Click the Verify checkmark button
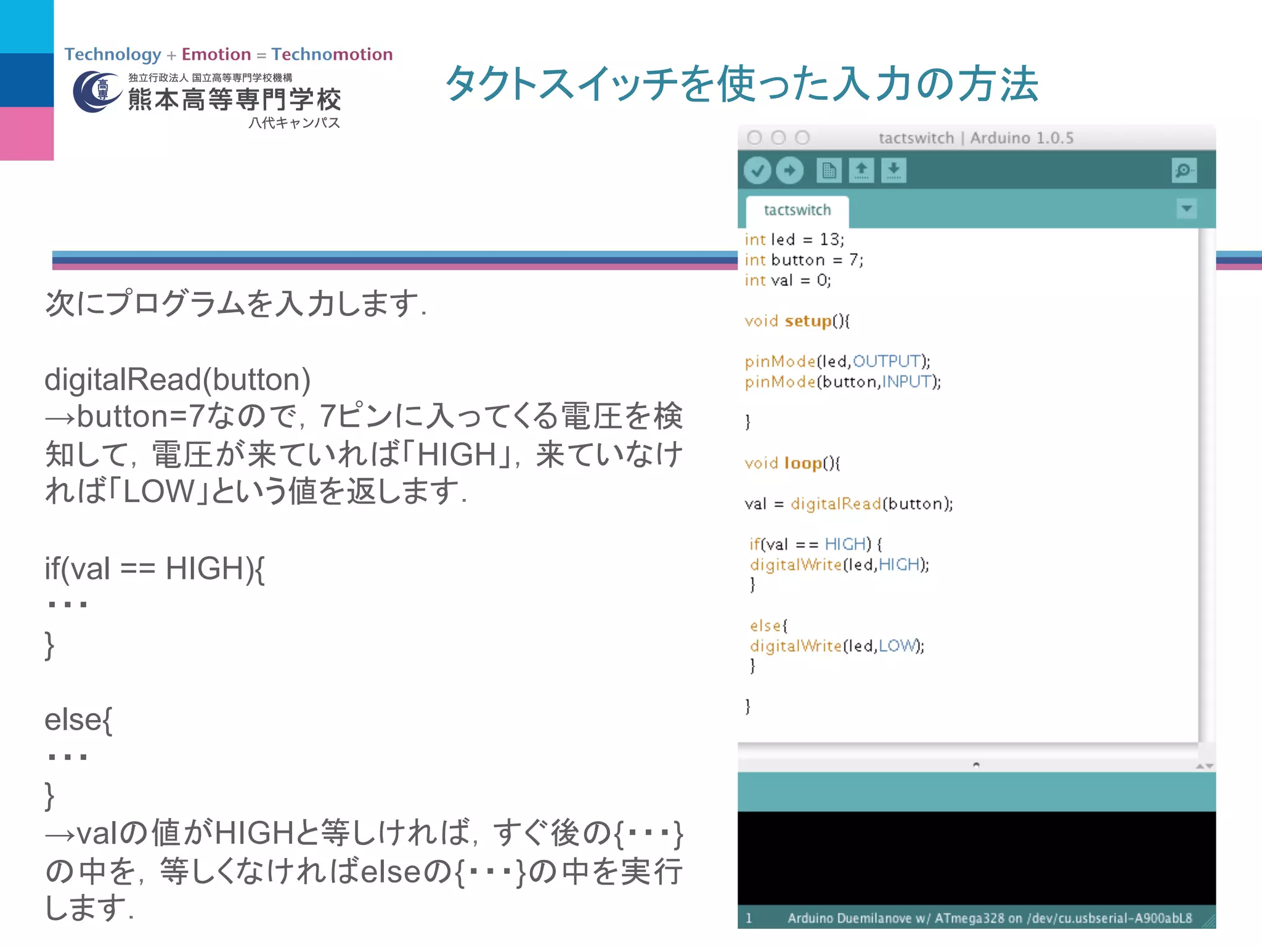This screenshot has height=946, width=1262. click(757, 170)
